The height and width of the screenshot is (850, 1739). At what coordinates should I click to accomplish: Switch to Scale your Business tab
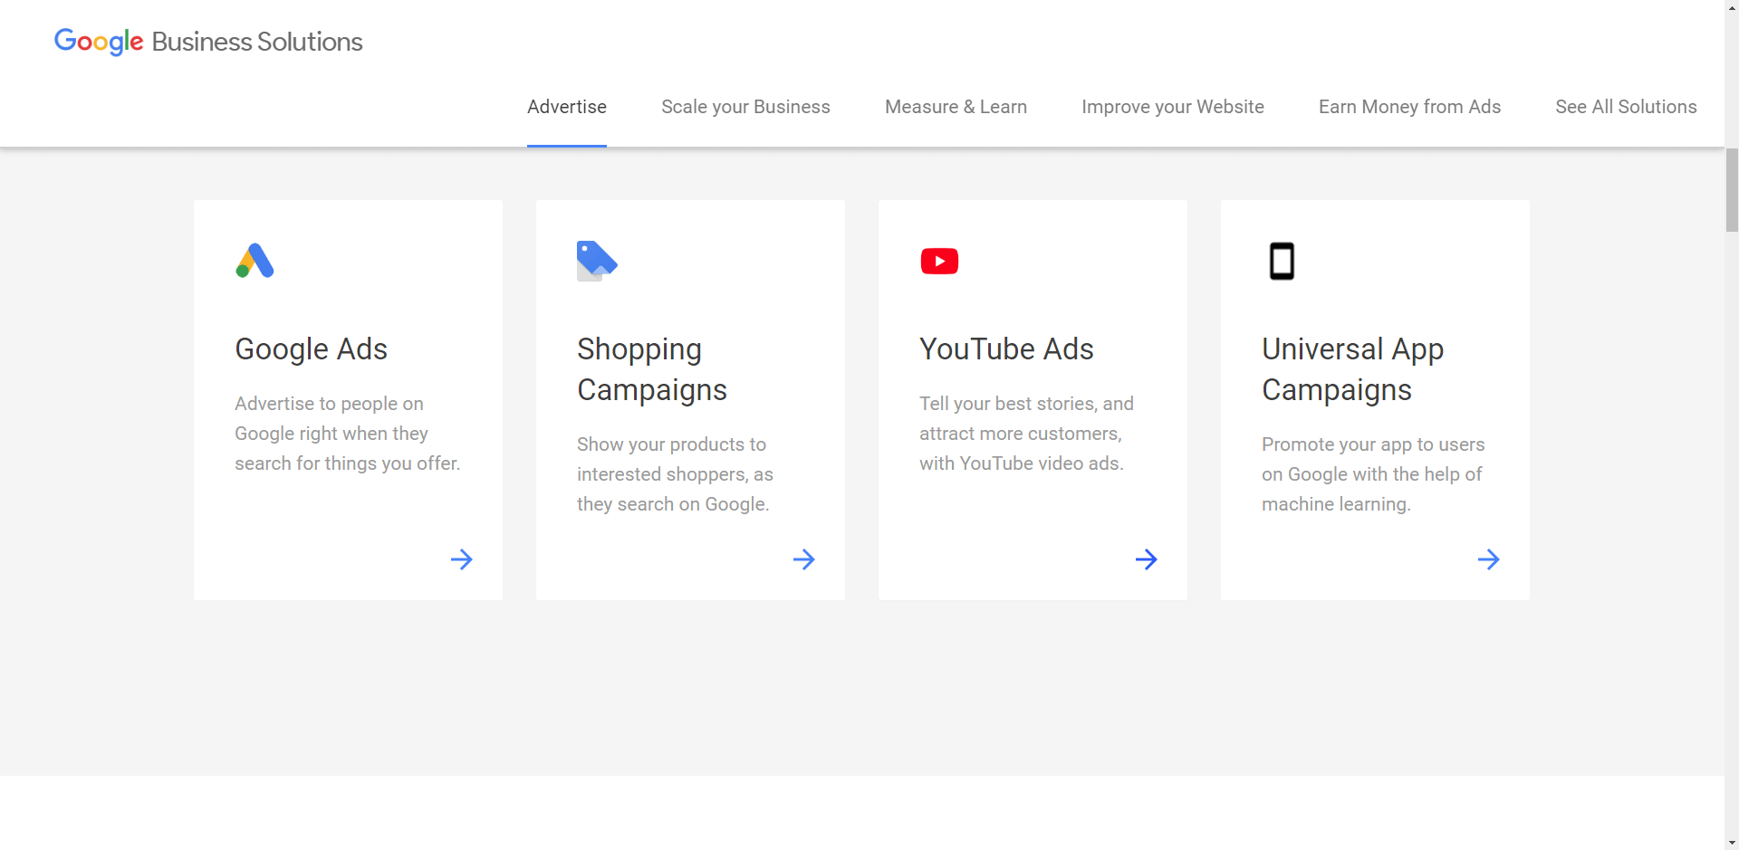coord(745,107)
